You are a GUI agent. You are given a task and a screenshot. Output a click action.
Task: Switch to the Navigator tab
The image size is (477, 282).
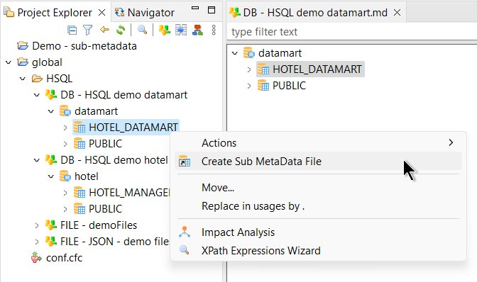(145, 13)
